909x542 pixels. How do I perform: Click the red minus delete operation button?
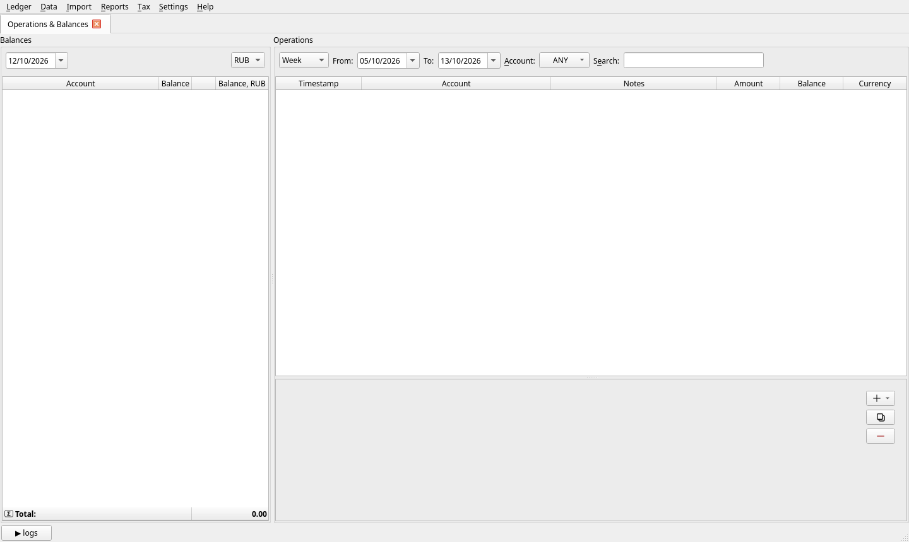click(x=881, y=436)
